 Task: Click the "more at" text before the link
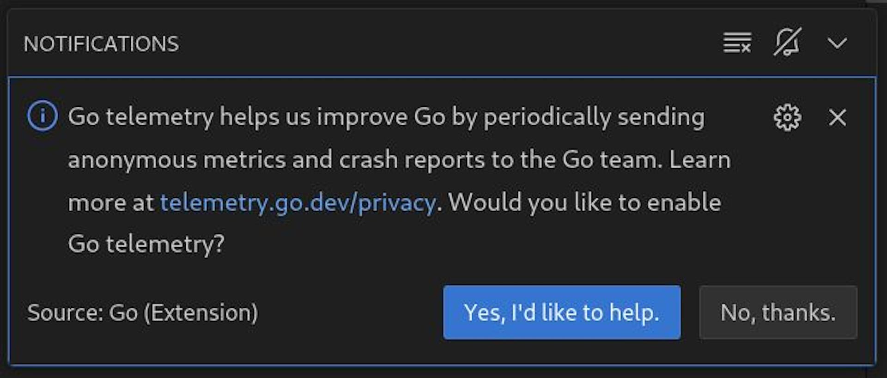point(110,202)
